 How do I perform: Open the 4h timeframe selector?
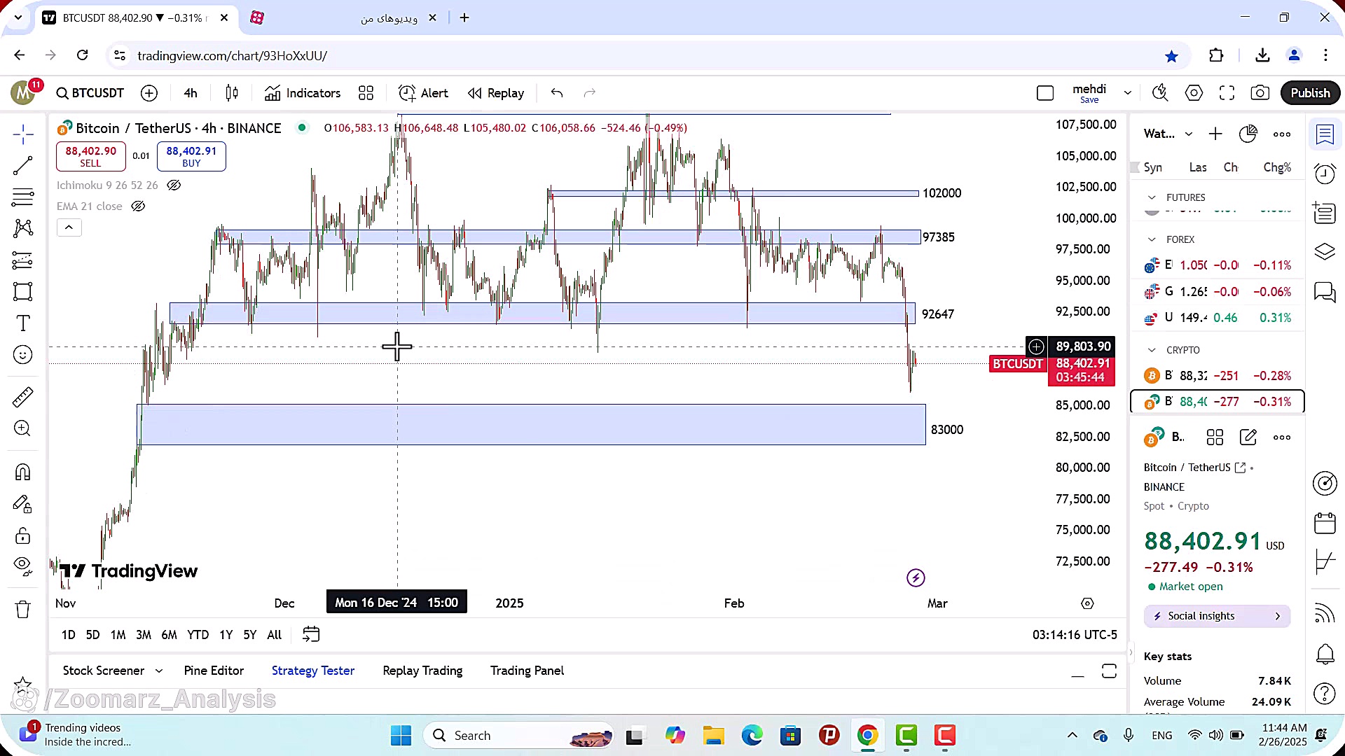click(x=191, y=93)
